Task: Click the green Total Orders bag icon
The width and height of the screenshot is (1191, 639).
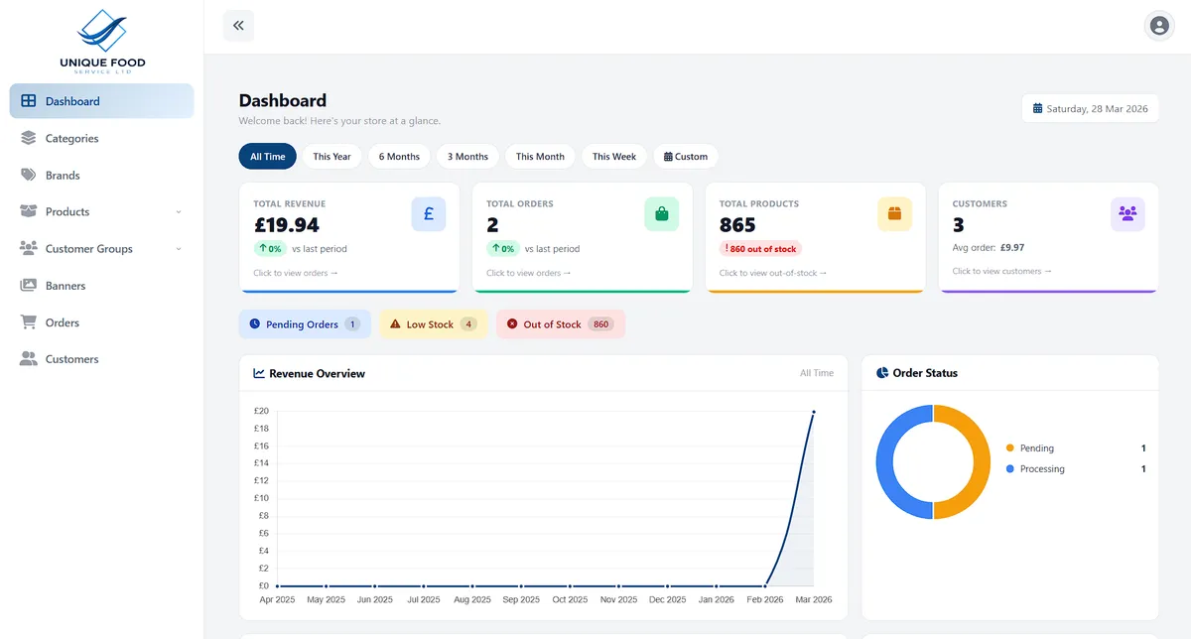Action: 661,213
